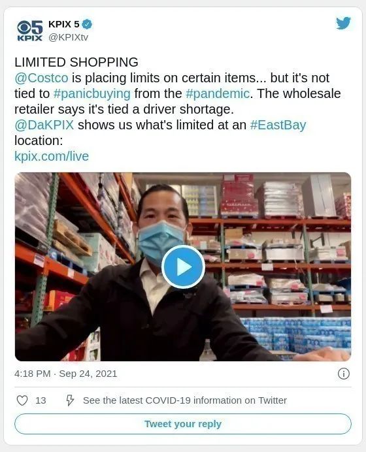Like the tweet with the heart icon

tap(22, 400)
